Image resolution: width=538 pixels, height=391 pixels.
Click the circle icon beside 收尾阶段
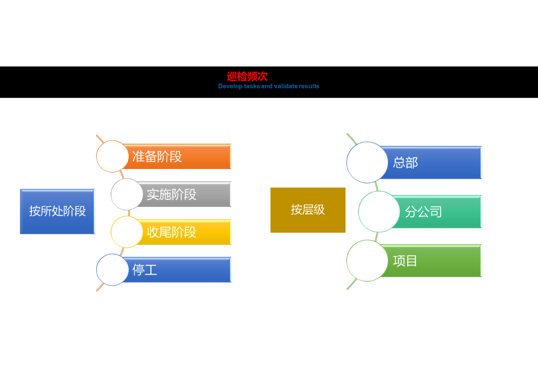pyautogui.click(x=126, y=232)
